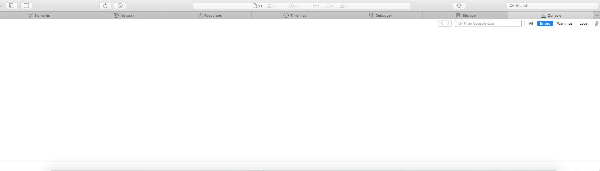The image size is (600, 171).
Task: Click the resource count showing 11
Action: point(257,6)
